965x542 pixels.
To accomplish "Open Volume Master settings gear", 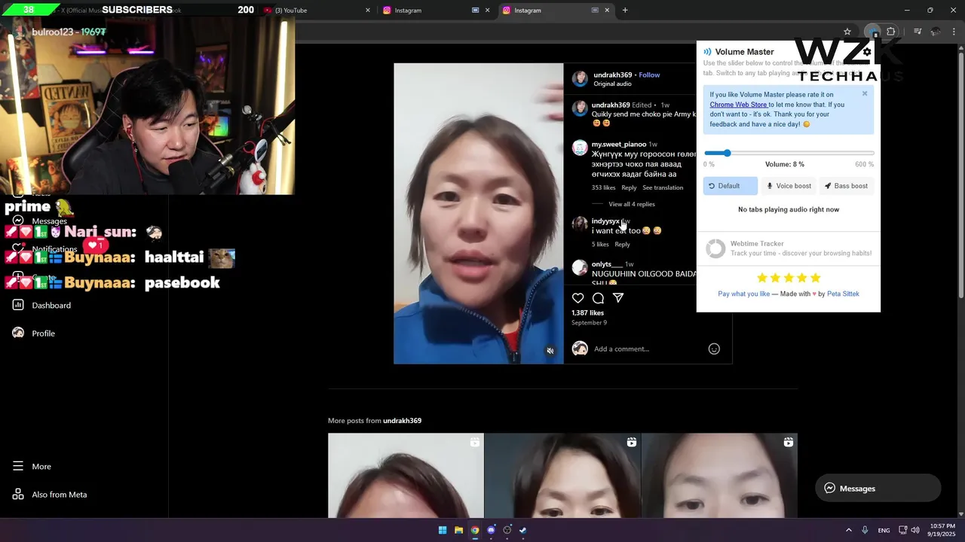I will (x=866, y=52).
